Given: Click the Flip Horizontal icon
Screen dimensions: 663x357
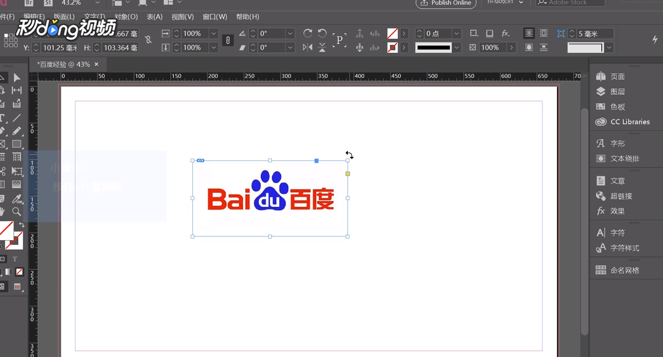Looking at the screenshot, I should point(308,47).
